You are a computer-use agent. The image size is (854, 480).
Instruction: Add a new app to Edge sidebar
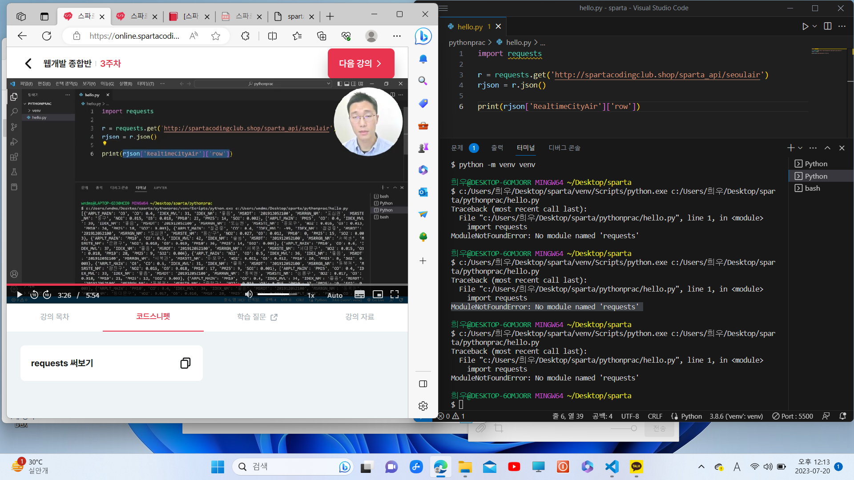423,261
